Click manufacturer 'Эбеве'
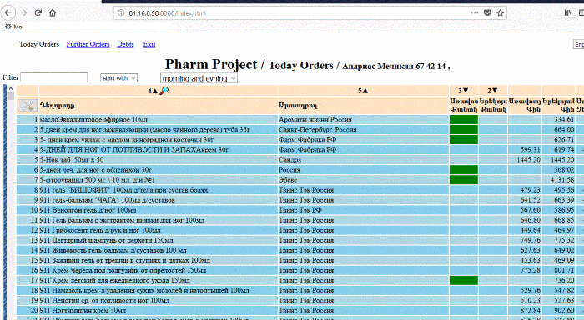 click(x=288, y=180)
